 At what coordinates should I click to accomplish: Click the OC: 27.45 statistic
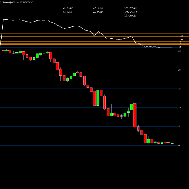click(x=130, y=8)
